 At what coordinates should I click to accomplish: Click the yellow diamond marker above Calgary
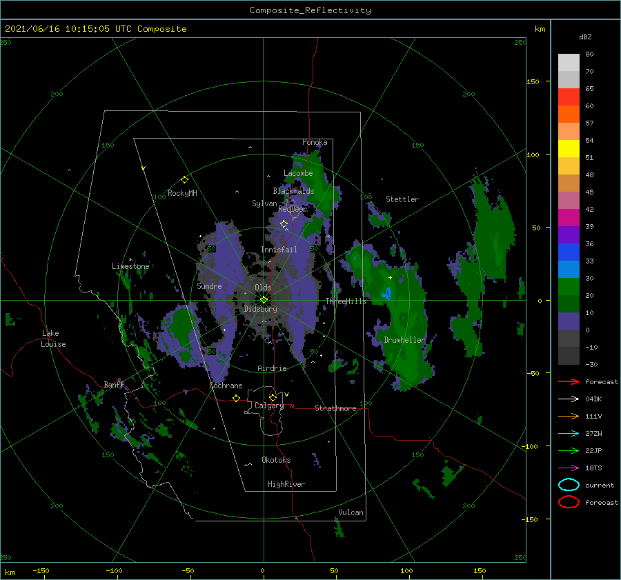click(273, 397)
